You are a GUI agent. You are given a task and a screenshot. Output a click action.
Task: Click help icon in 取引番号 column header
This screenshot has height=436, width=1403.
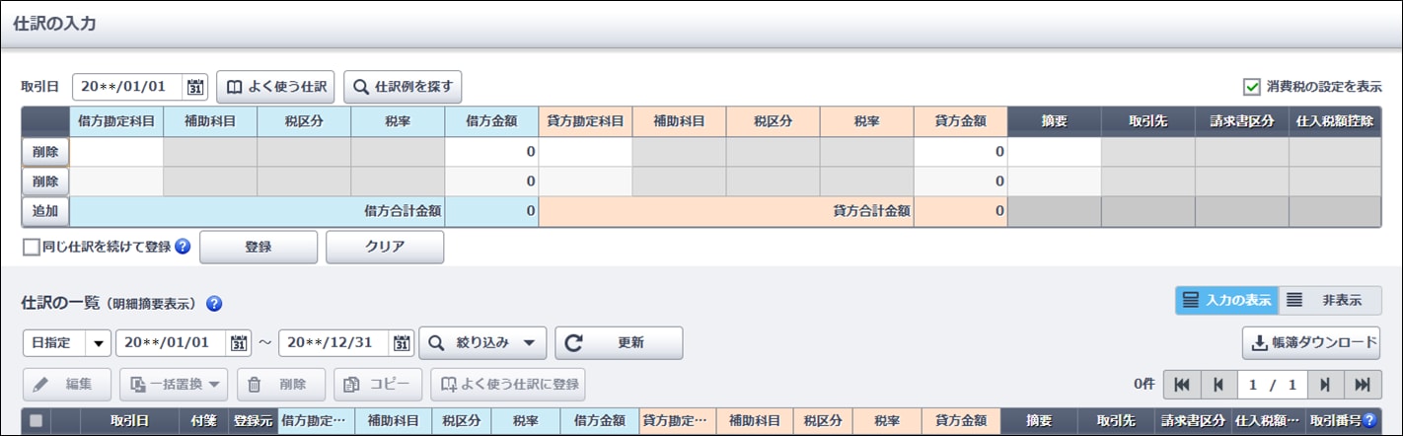pyautogui.click(x=1369, y=420)
